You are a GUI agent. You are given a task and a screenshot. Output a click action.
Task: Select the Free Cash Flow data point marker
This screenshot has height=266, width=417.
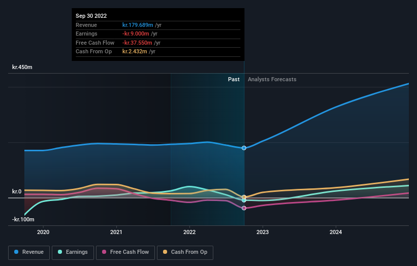click(x=244, y=208)
